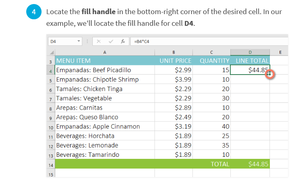Select row 4 header
307x179 pixels.
coord(51,70)
